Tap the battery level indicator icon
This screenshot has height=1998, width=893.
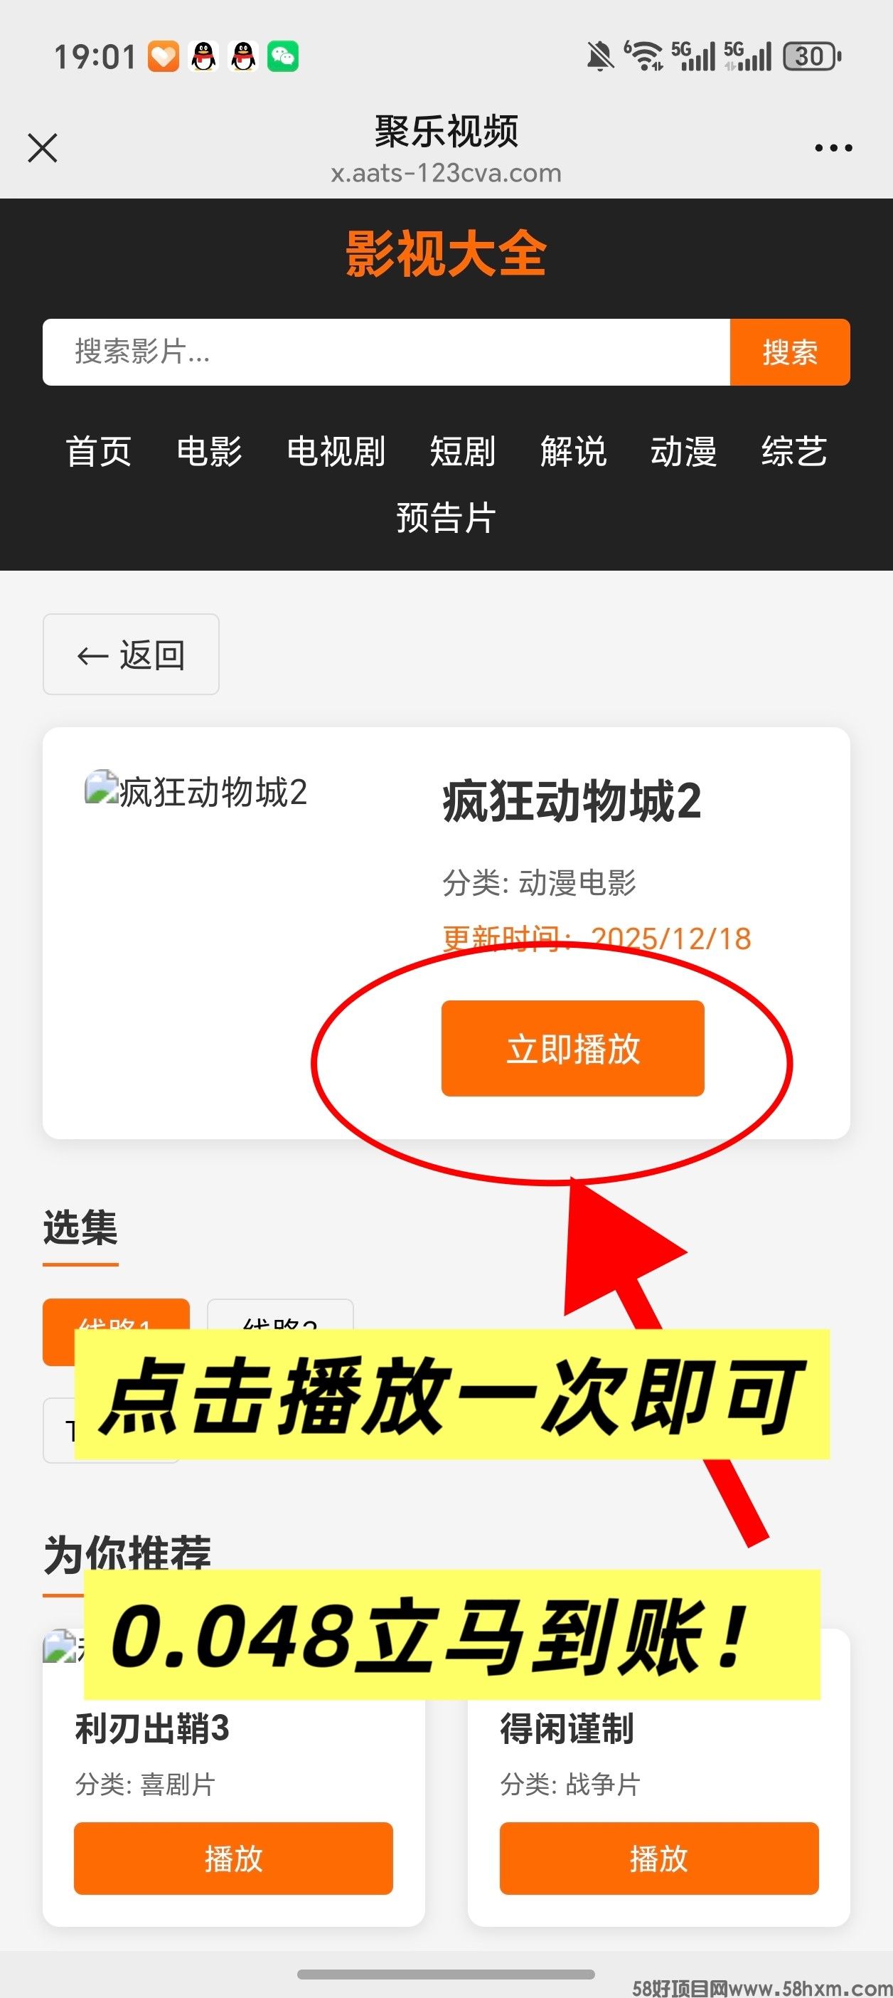[812, 57]
